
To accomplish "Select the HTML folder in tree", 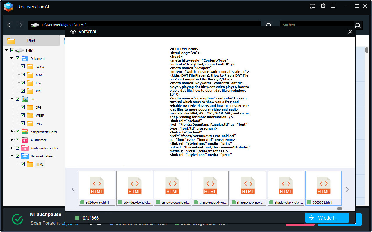I will [40, 164].
